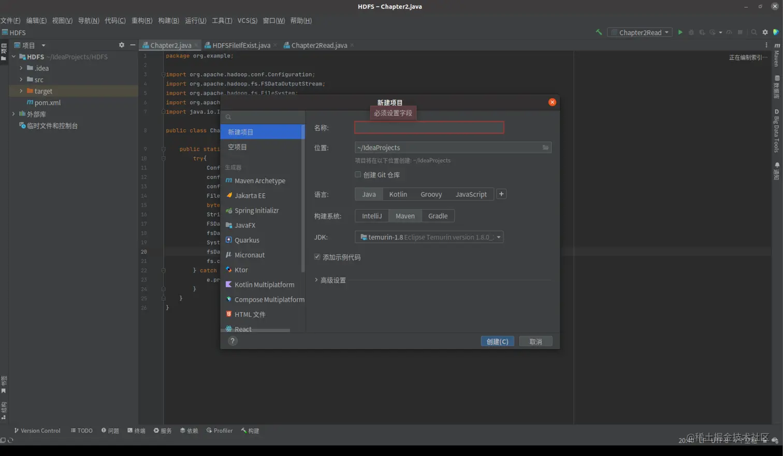Expand the External Libraries node
Image resolution: width=783 pixels, height=456 pixels.
[13, 114]
